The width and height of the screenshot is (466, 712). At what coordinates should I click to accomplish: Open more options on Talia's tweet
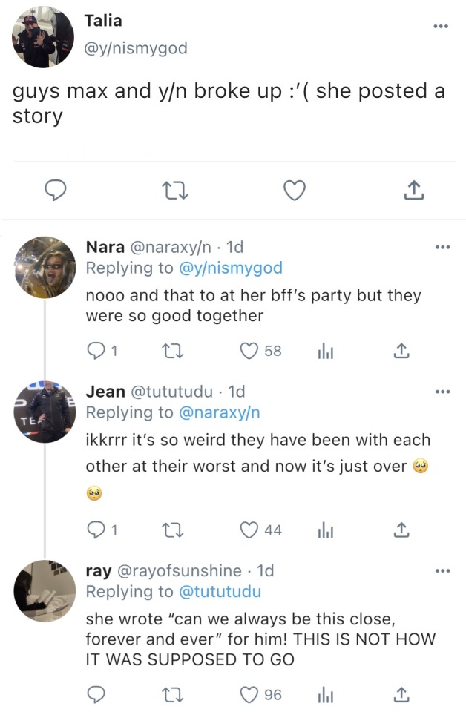coord(442,27)
